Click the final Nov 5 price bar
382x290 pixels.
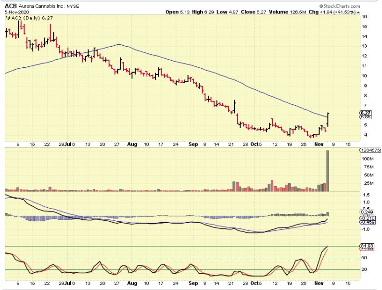tap(328, 120)
